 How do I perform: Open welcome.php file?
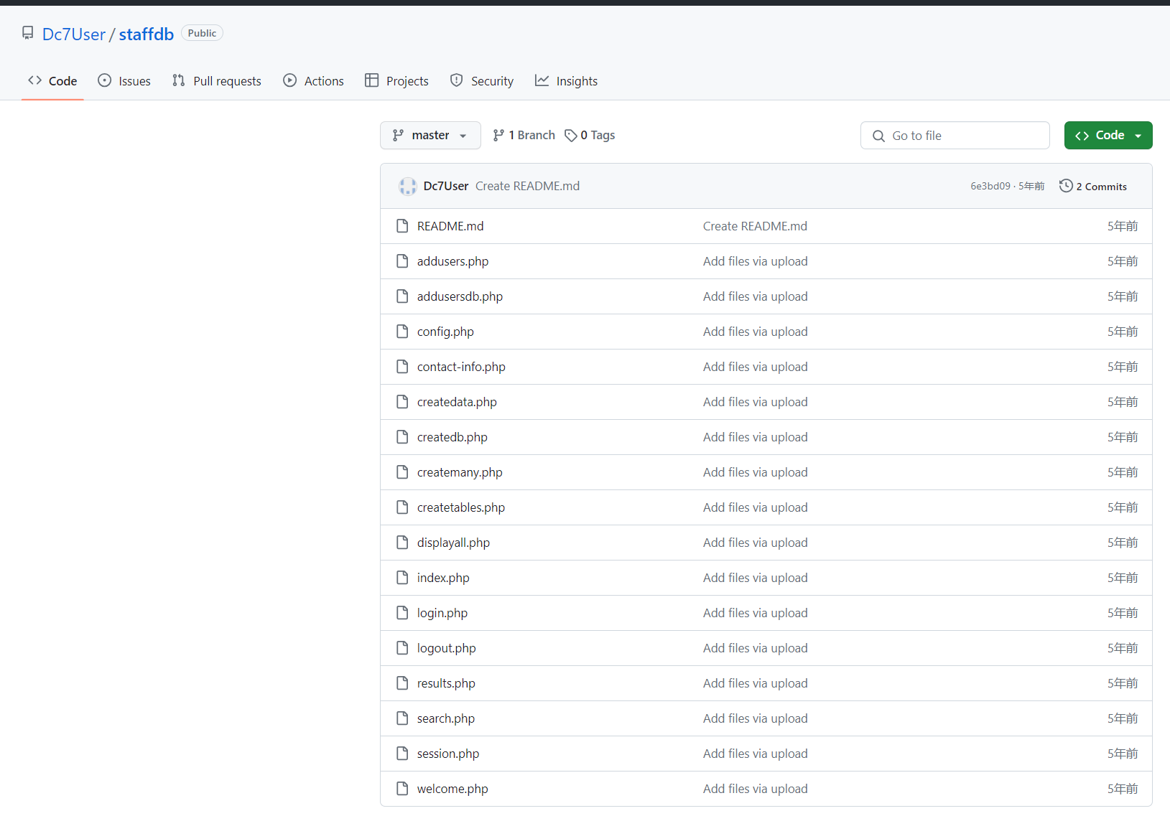(452, 789)
